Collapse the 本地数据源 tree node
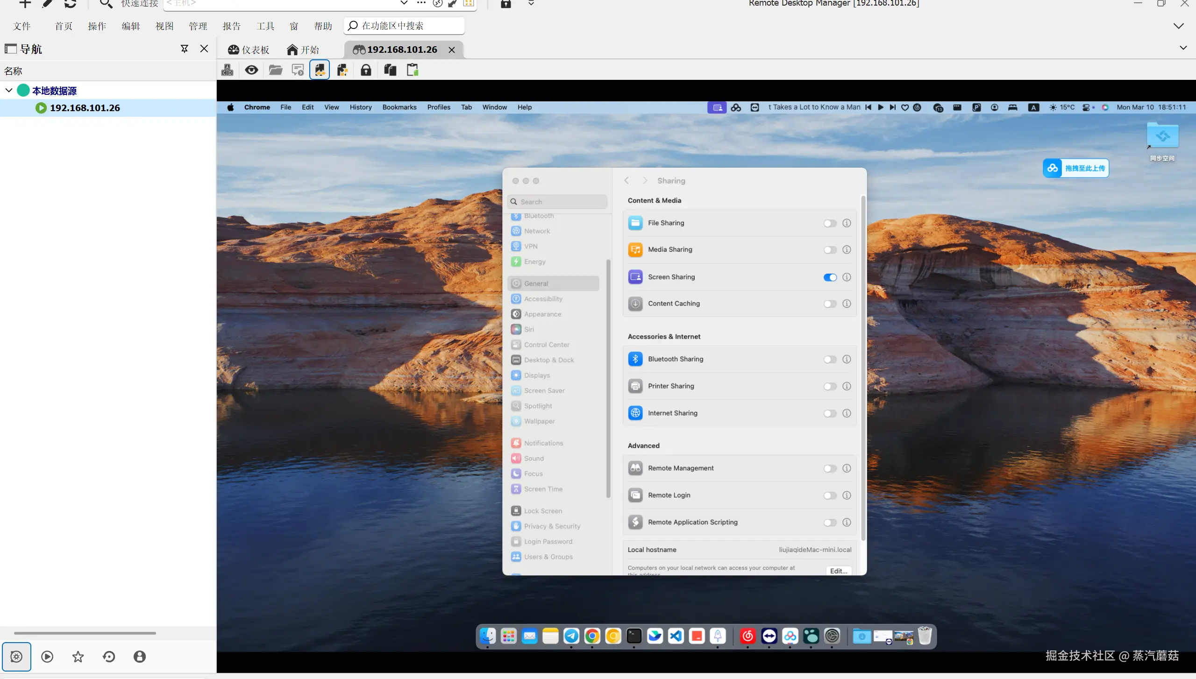This screenshot has height=679, width=1196. tap(9, 90)
